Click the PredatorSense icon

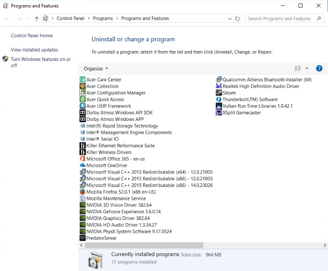(83, 238)
